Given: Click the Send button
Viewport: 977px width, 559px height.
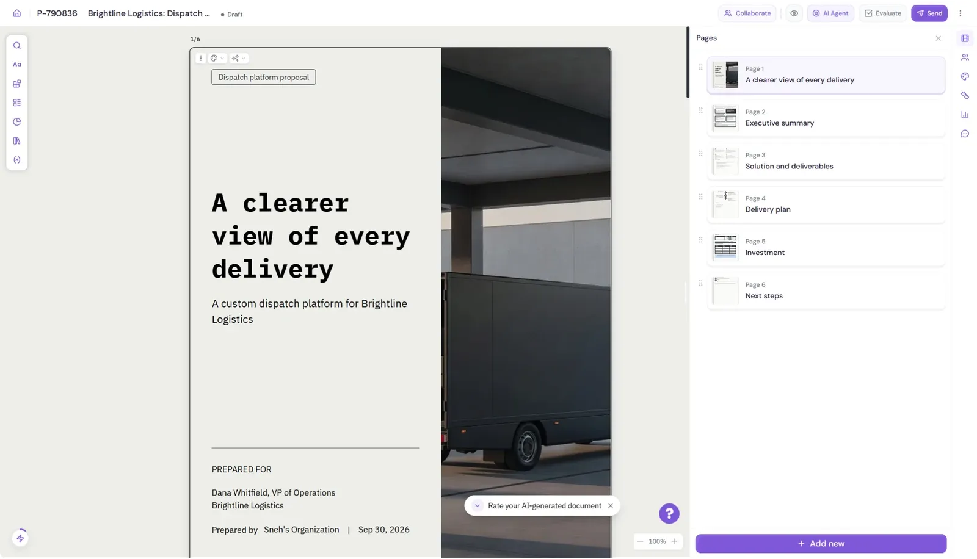Looking at the screenshot, I should tap(929, 13).
